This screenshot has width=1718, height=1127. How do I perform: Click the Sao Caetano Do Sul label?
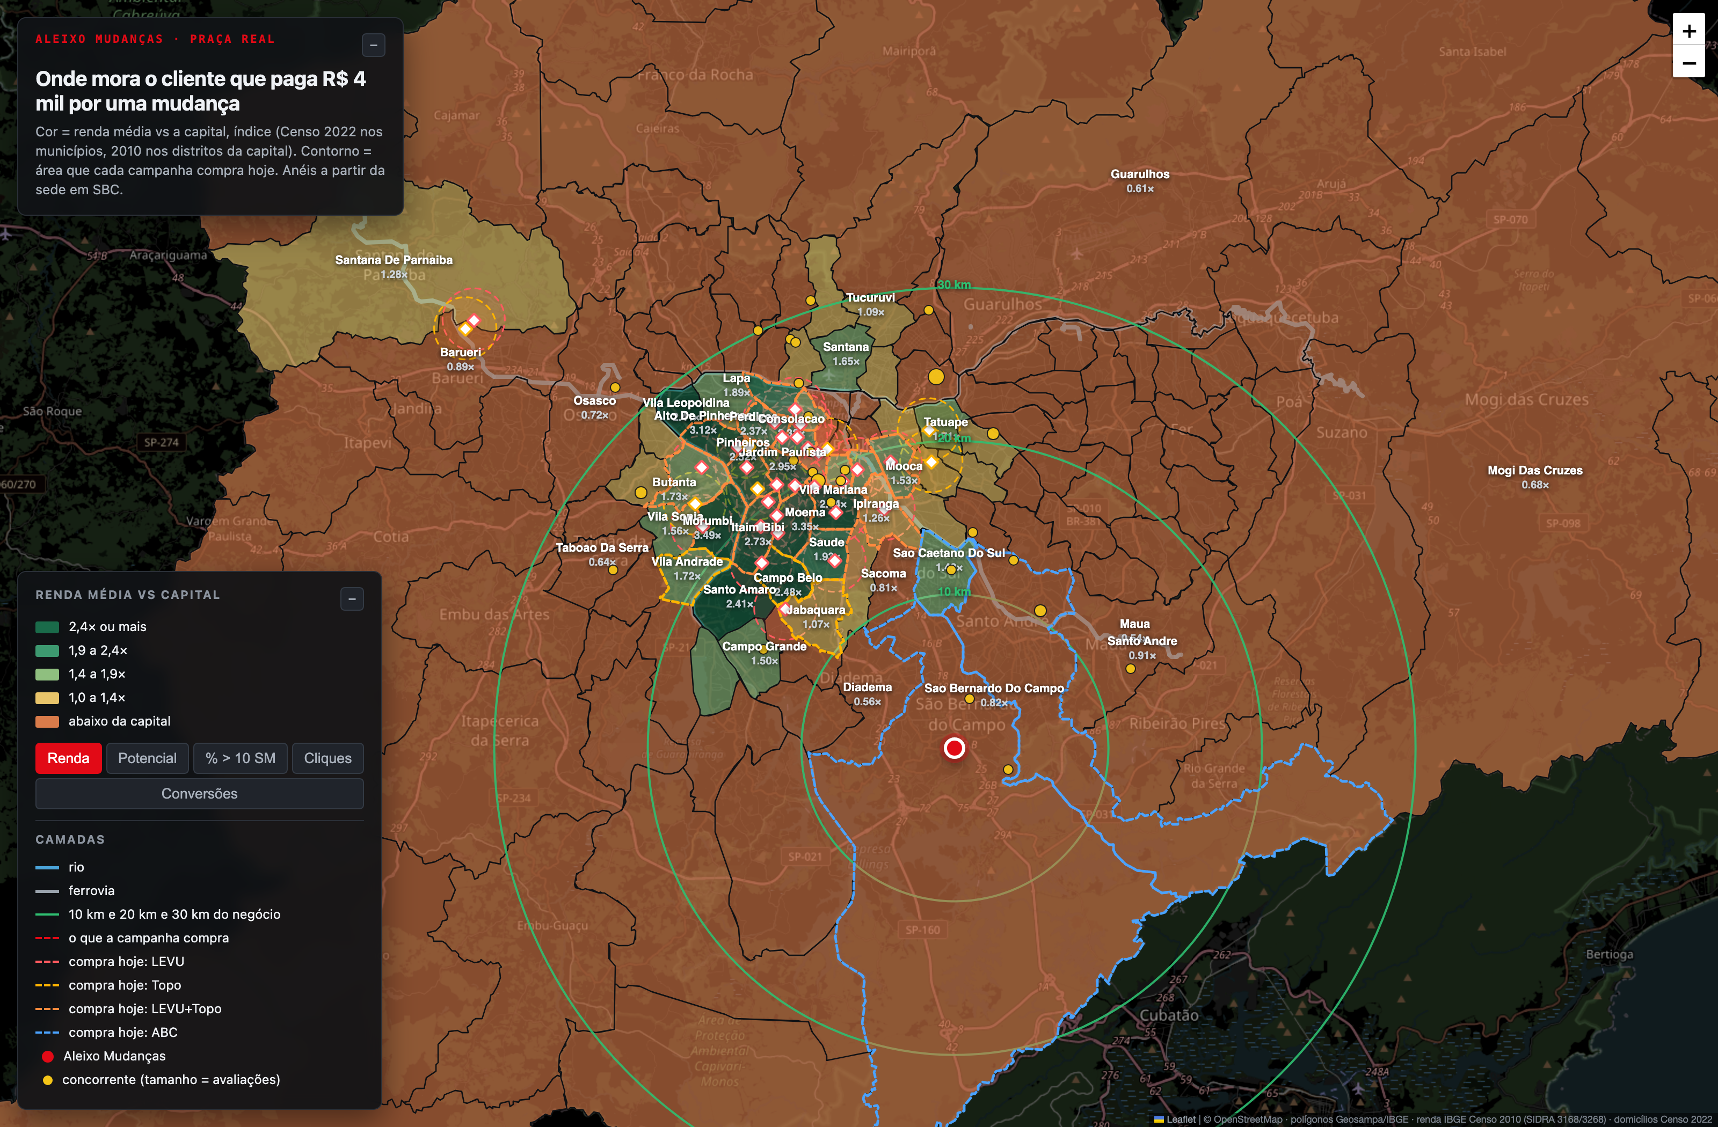[x=949, y=553]
